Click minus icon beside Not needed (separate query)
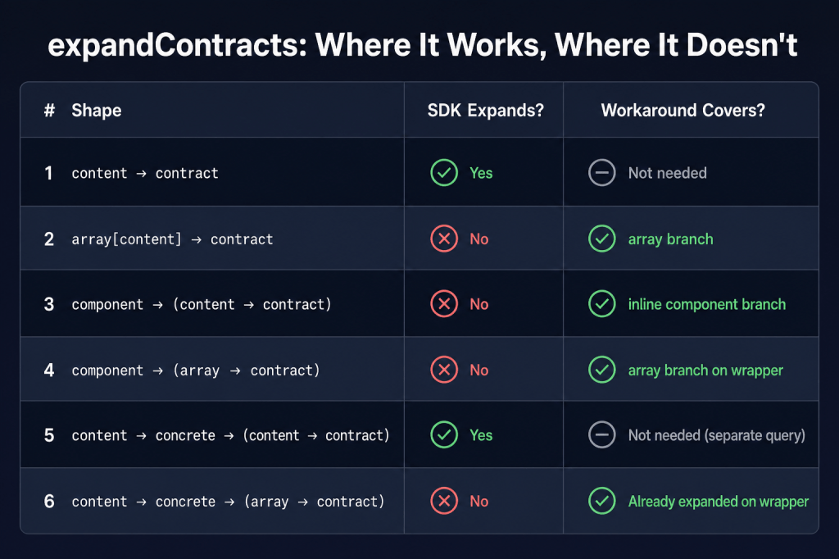The height and width of the screenshot is (559, 839). 602,434
